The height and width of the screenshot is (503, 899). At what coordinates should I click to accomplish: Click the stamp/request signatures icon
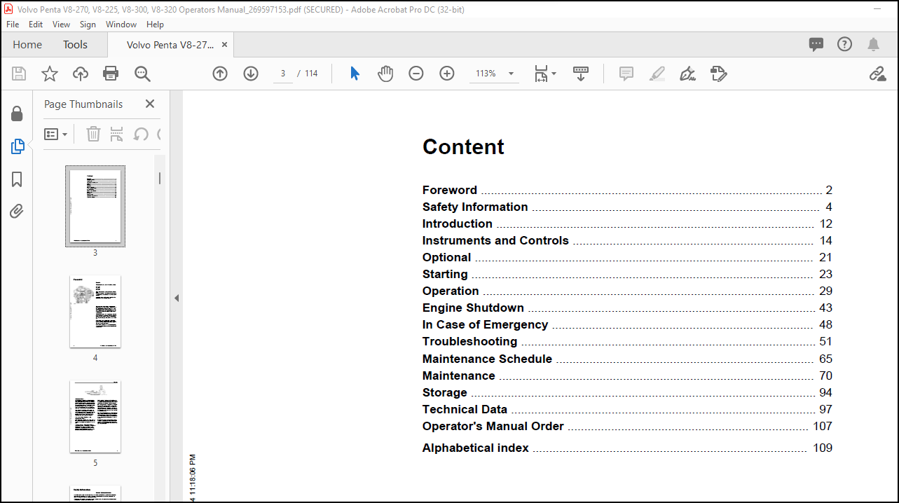click(x=718, y=74)
